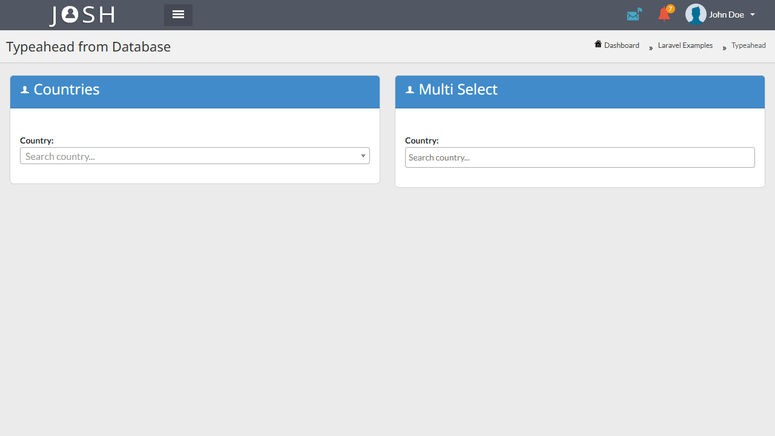
Task: Select the Typeahead breadcrumb item
Action: point(748,45)
